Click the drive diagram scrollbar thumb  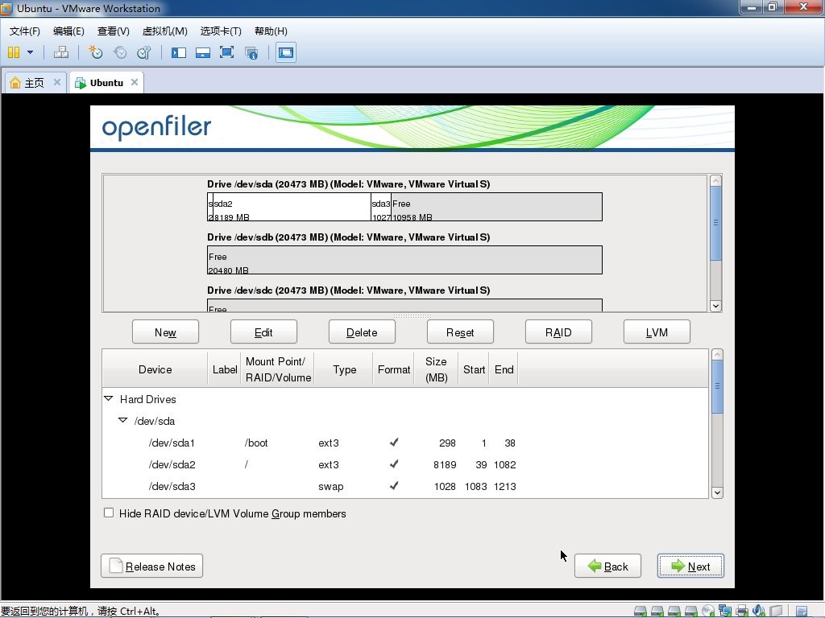pos(715,223)
